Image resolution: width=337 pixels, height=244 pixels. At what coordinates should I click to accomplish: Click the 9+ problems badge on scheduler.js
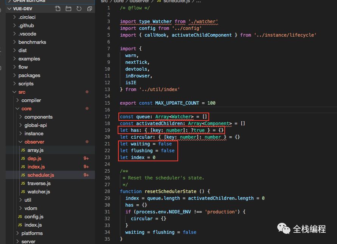click(86, 175)
